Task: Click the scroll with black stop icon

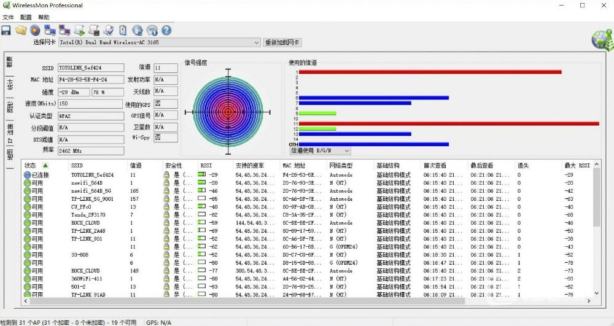Action: (93, 30)
